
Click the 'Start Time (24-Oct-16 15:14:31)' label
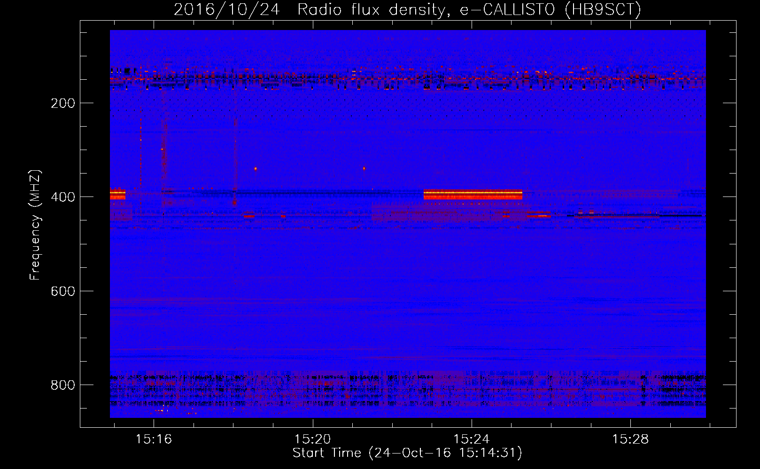[407, 453]
